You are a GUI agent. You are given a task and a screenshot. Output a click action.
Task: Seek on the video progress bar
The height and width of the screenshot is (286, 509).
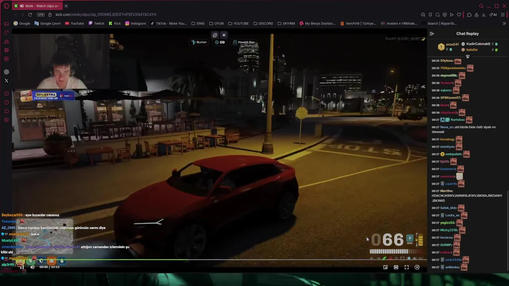click(220, 260)
